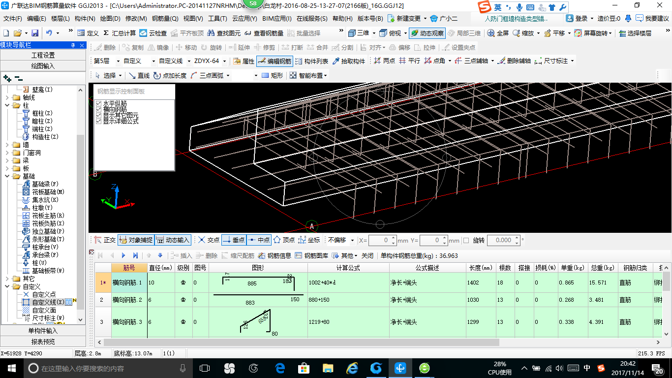This screenshot has height=378, width=672.
Task: Expand the 梁 tree node
Action: tap(6, 160)
